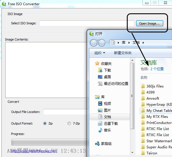This screenshot has width=172, height=157.
Task: Focus the Output File Location field
Action: click(x=65, y=112)
